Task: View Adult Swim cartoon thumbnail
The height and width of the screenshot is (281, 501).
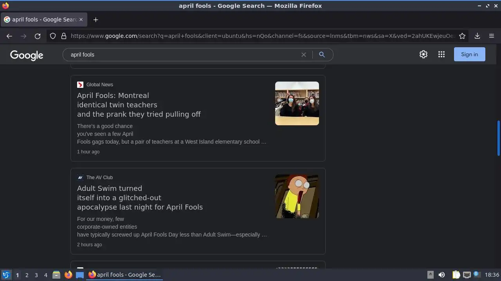Action: pos(297,196)
